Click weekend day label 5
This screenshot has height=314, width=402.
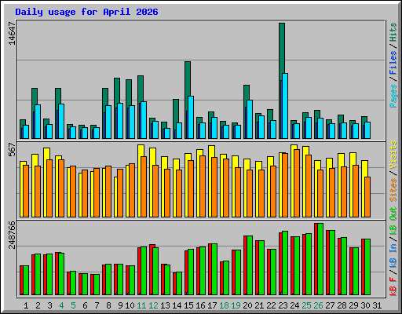tap(73, 305)
